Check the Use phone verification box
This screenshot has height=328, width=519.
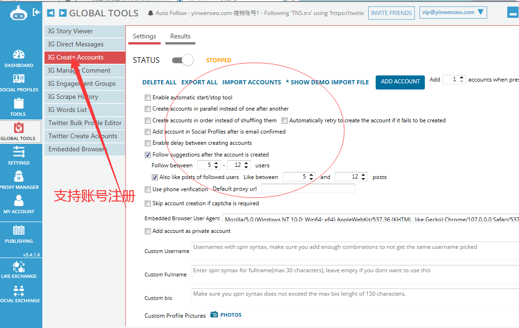pyautogui.click(x=148, y=189)
